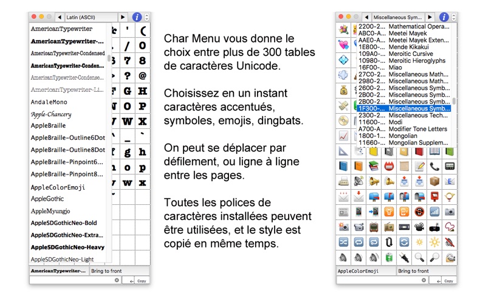This screenshot has height=304, width=486.
Task: Select AppleColorEmoji in the font list
Action: tap(58, 187)
